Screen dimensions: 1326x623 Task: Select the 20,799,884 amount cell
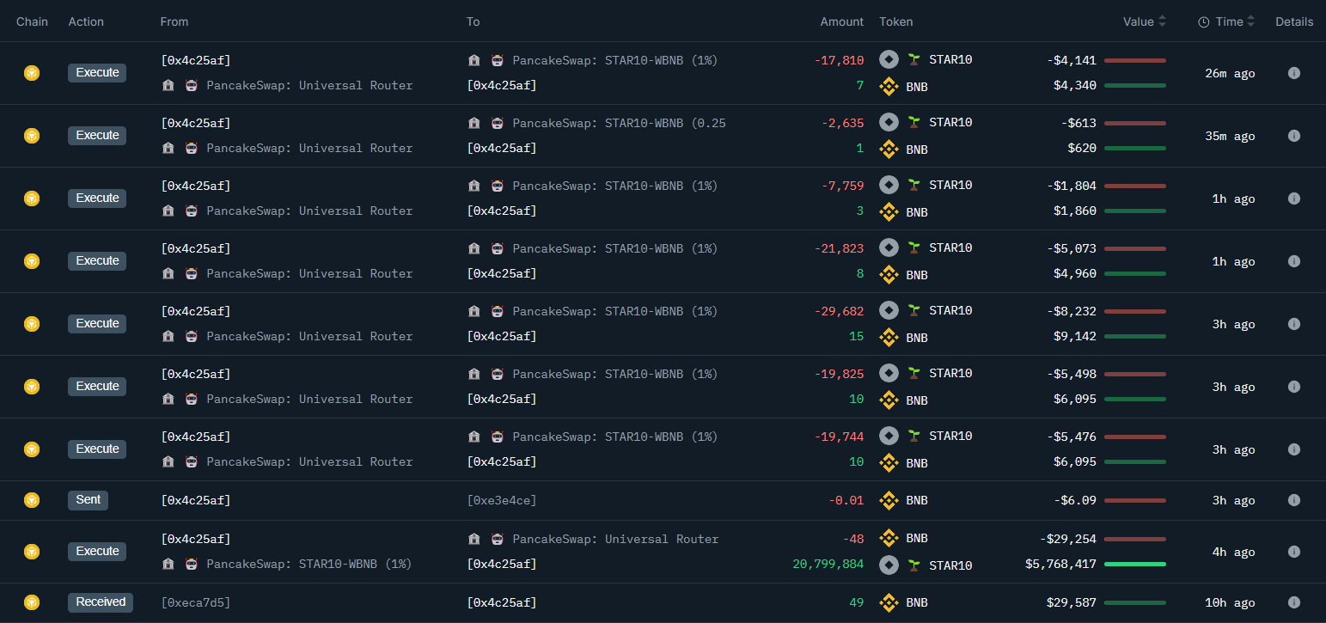tap(828, 565)
